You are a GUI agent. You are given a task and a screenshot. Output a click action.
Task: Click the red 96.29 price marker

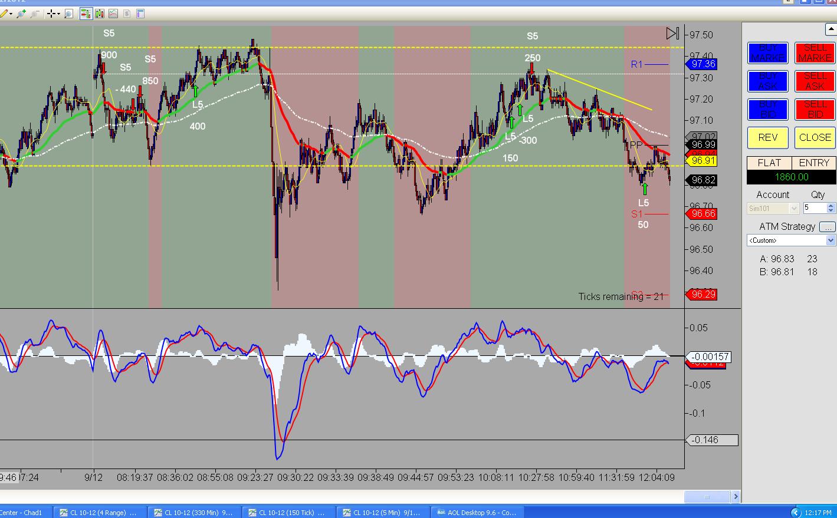(x=703, y=294)
